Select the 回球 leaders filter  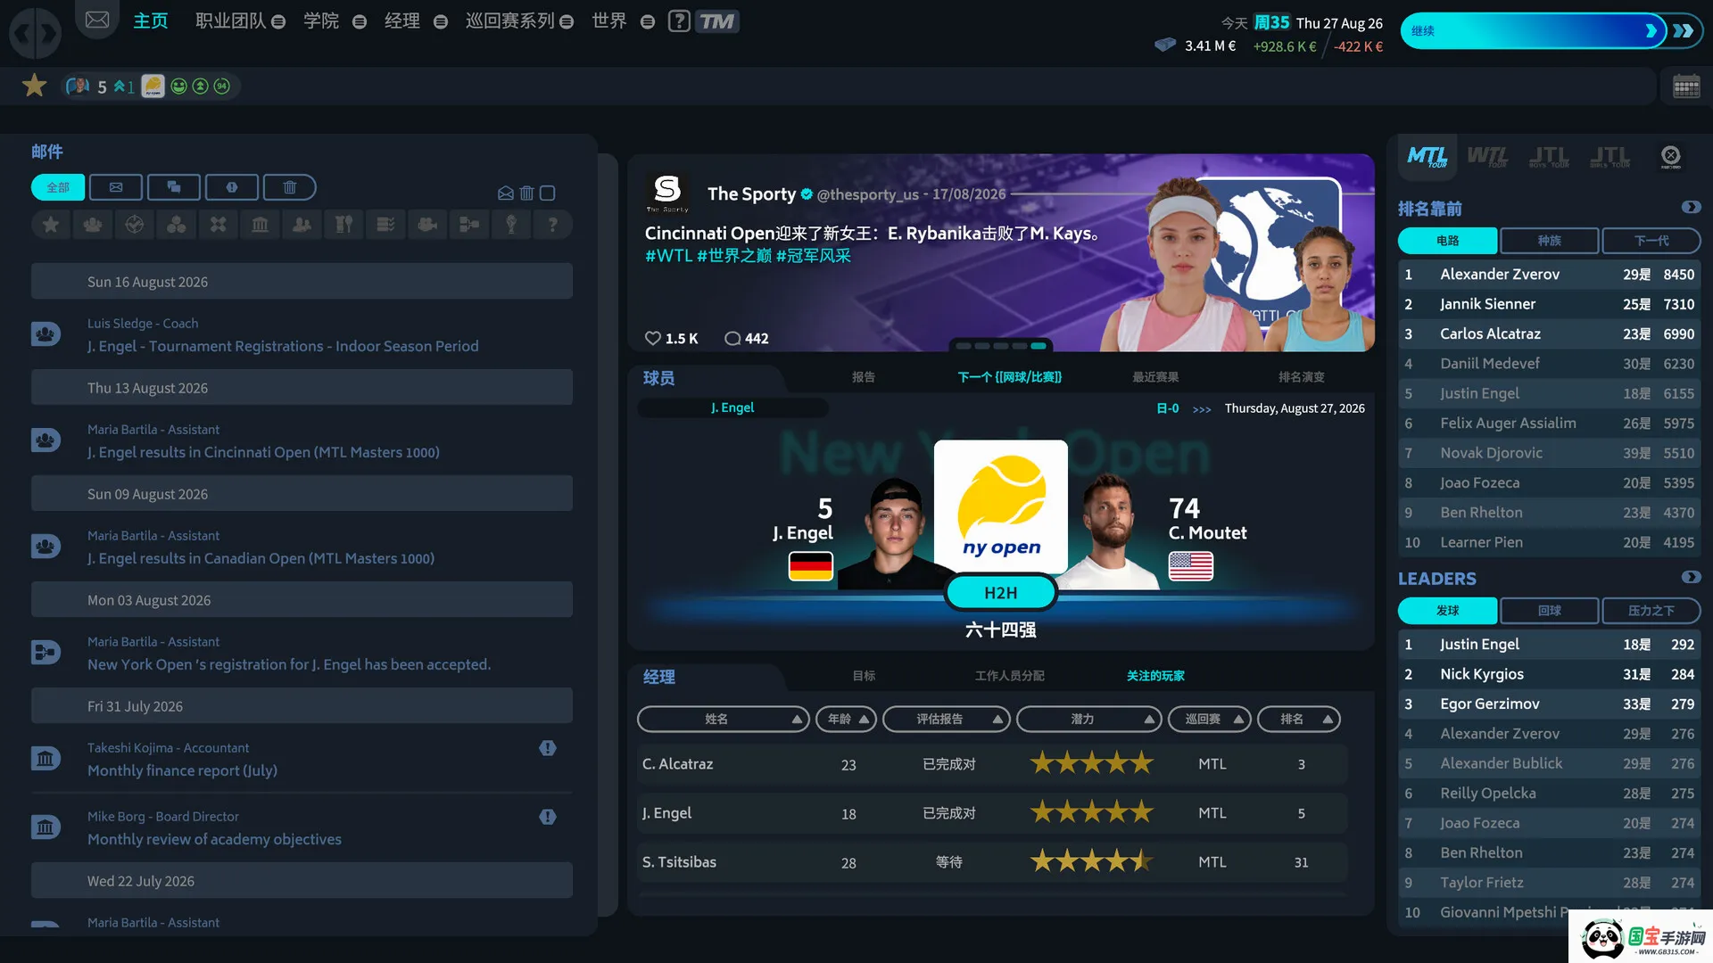pos(1549,611)
